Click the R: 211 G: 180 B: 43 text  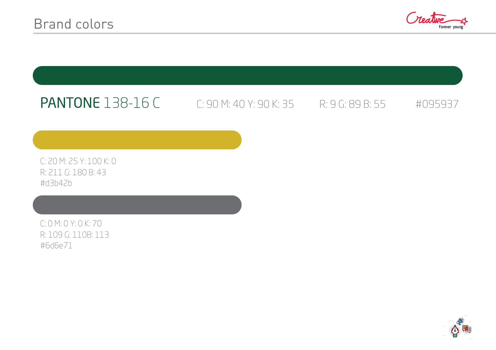(x=73, y=172)
